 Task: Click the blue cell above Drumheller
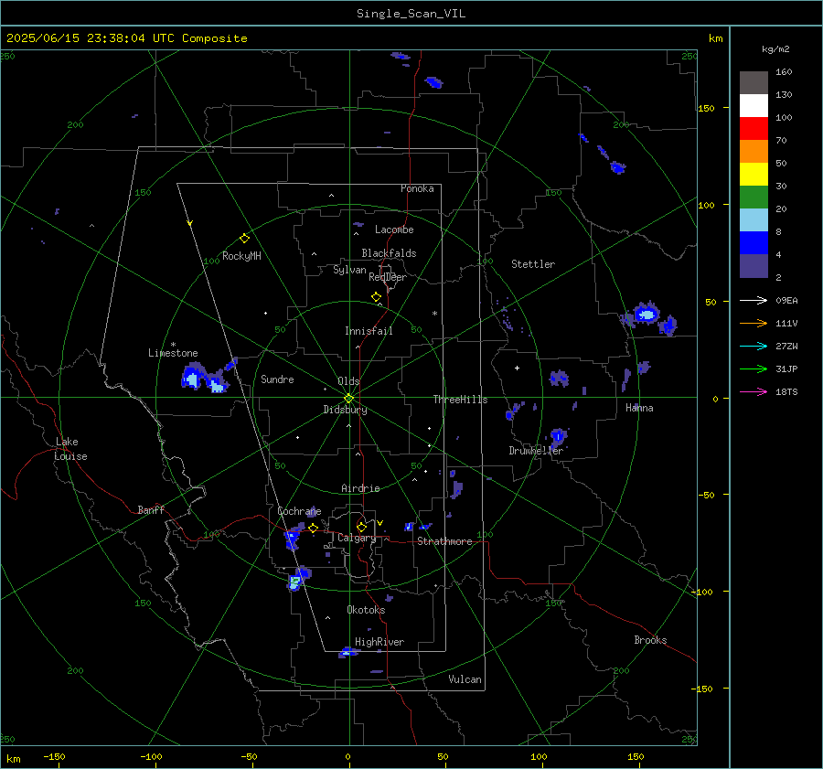(x=558, y=435)
